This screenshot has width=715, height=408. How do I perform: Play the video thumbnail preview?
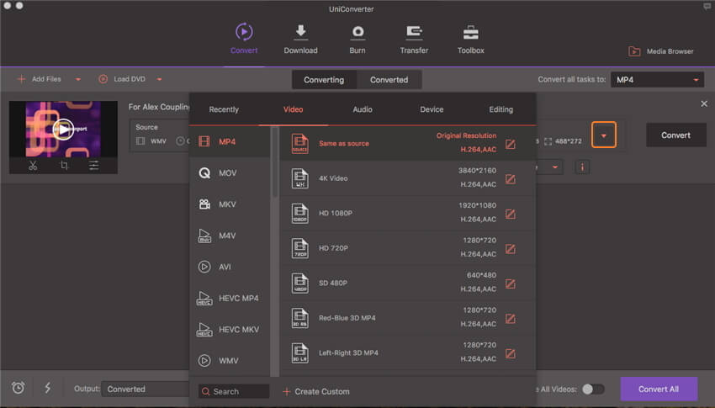tap(63, 130)
